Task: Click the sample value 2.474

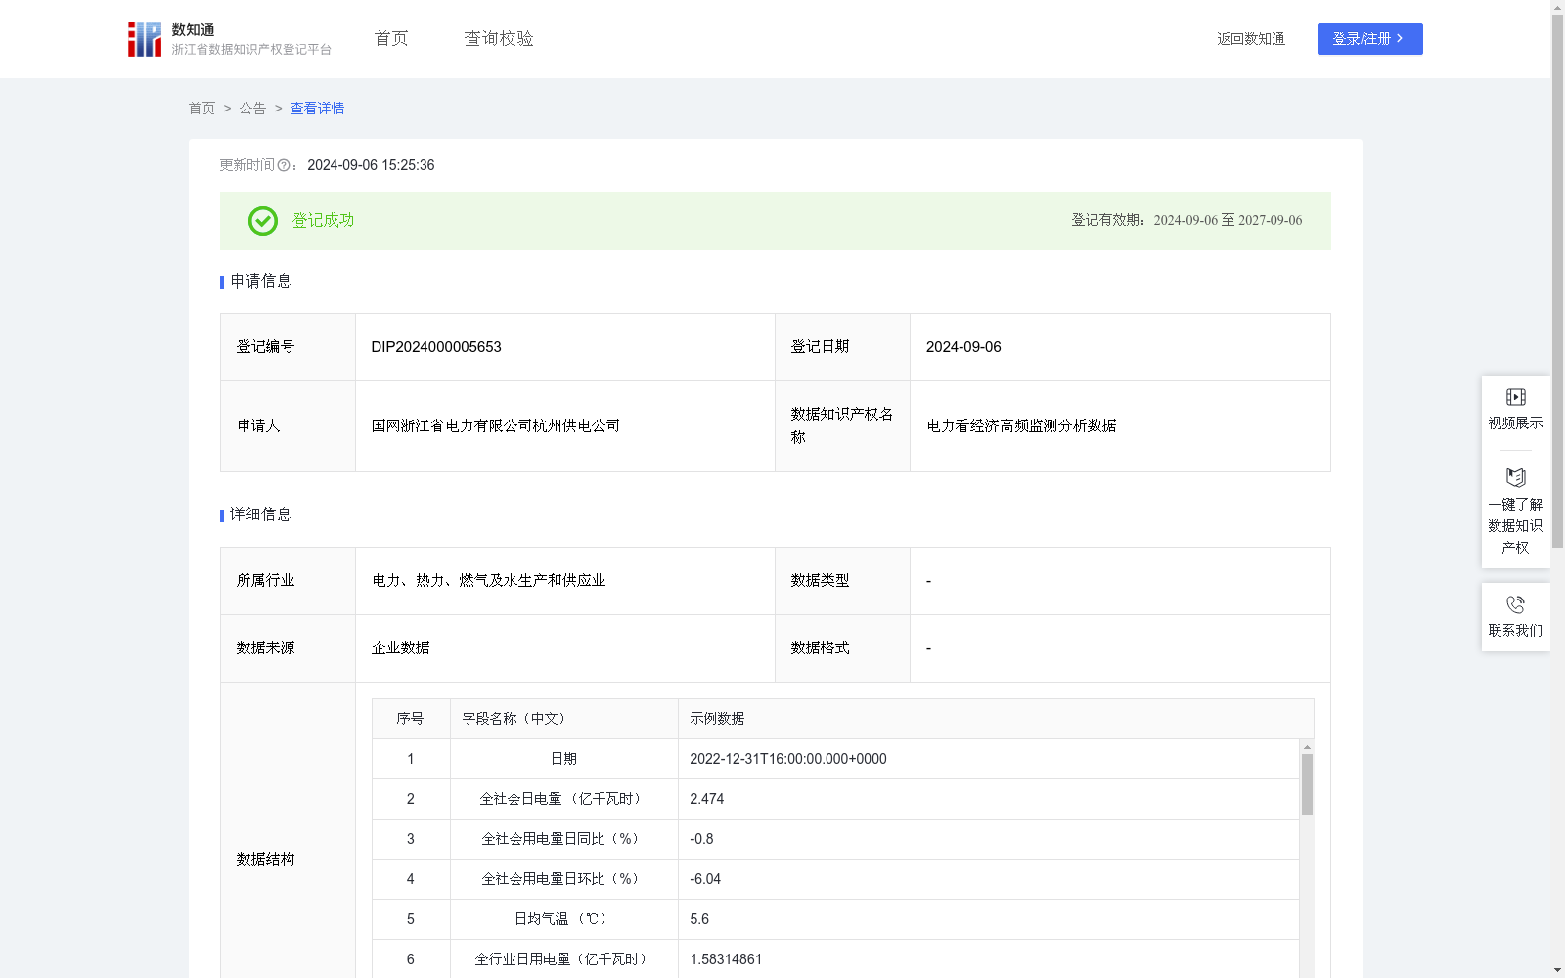Action: click(x=707, y=799)
